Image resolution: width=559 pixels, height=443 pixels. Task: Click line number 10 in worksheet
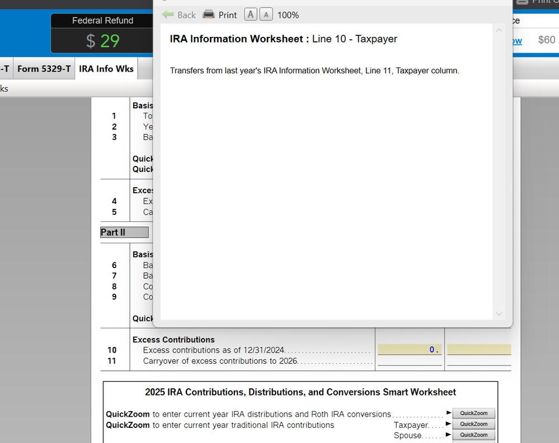point(112,350)
